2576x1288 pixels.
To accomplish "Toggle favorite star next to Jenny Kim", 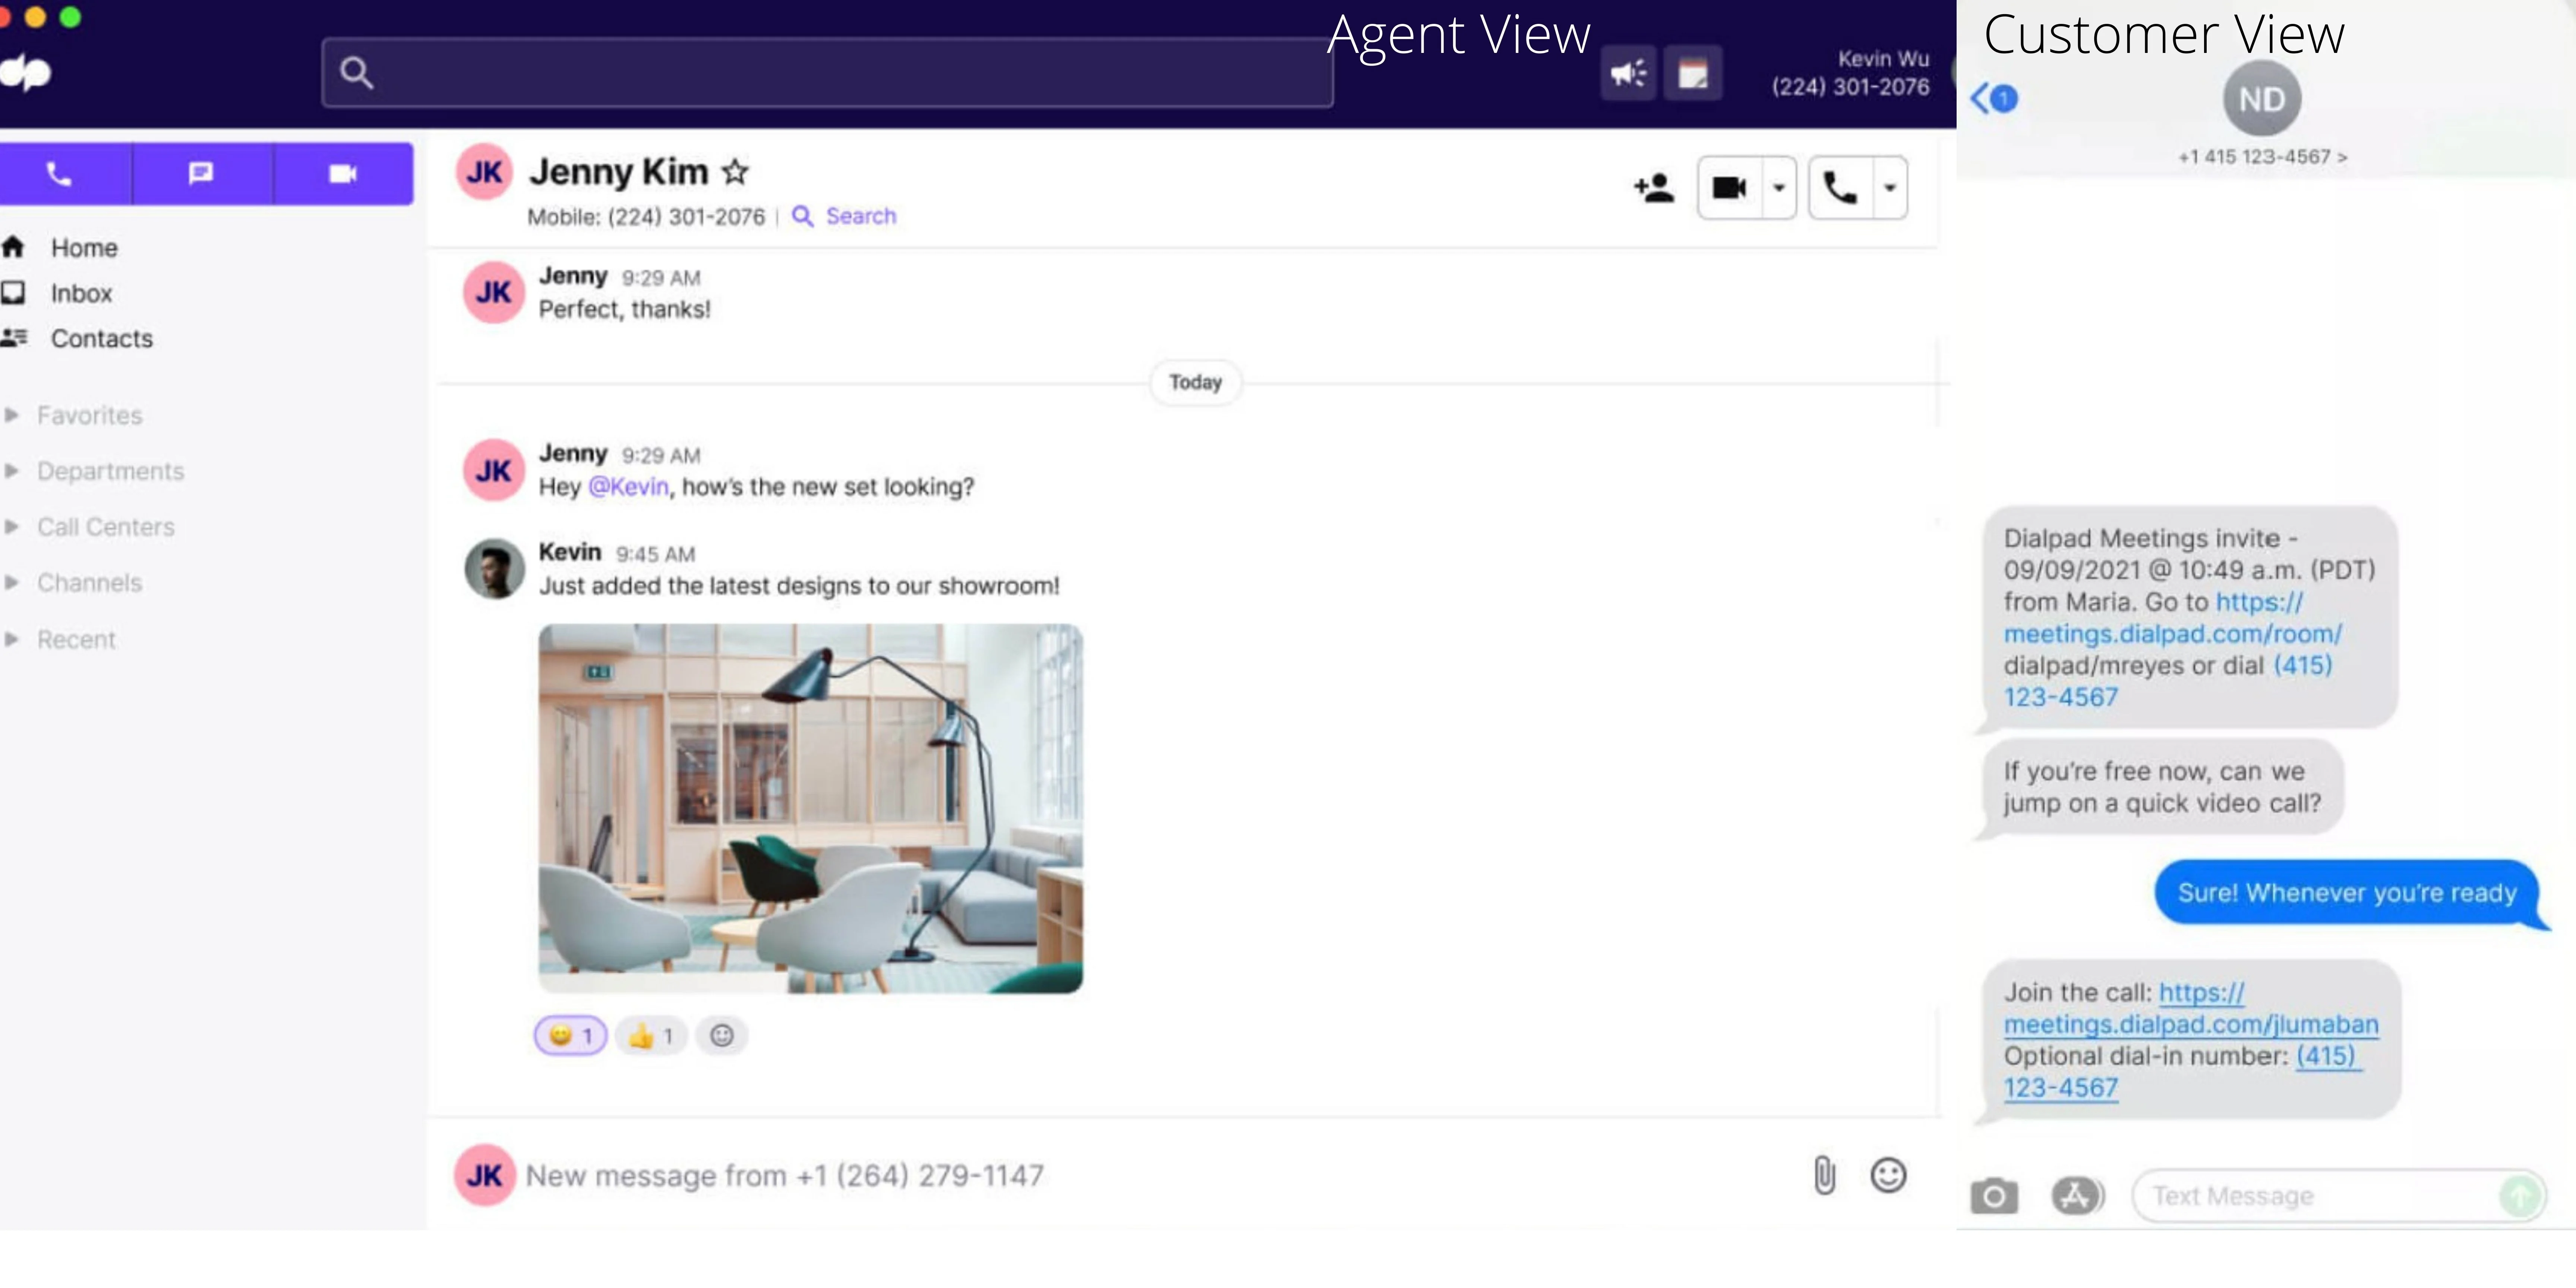I will [735, 172].
